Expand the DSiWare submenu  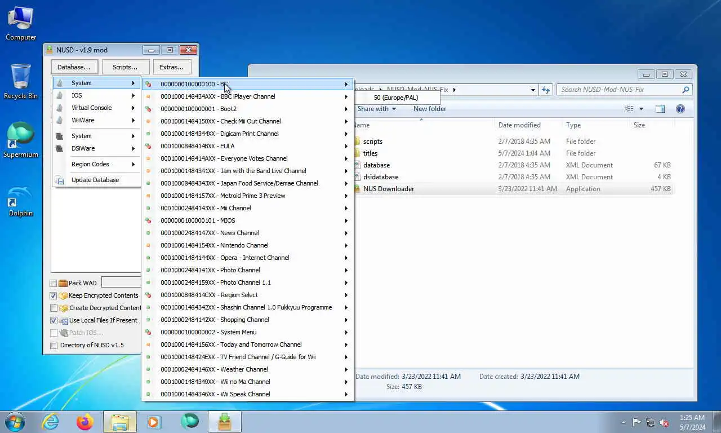(96, 148)
